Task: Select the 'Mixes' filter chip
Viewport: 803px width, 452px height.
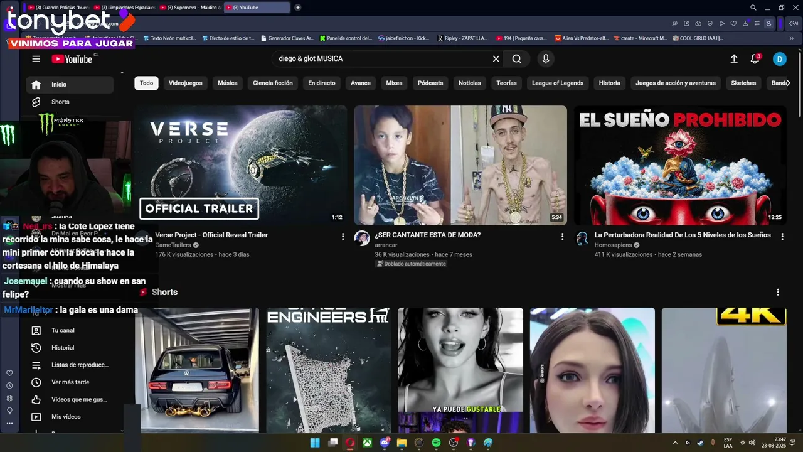Action: click(394, 83)
